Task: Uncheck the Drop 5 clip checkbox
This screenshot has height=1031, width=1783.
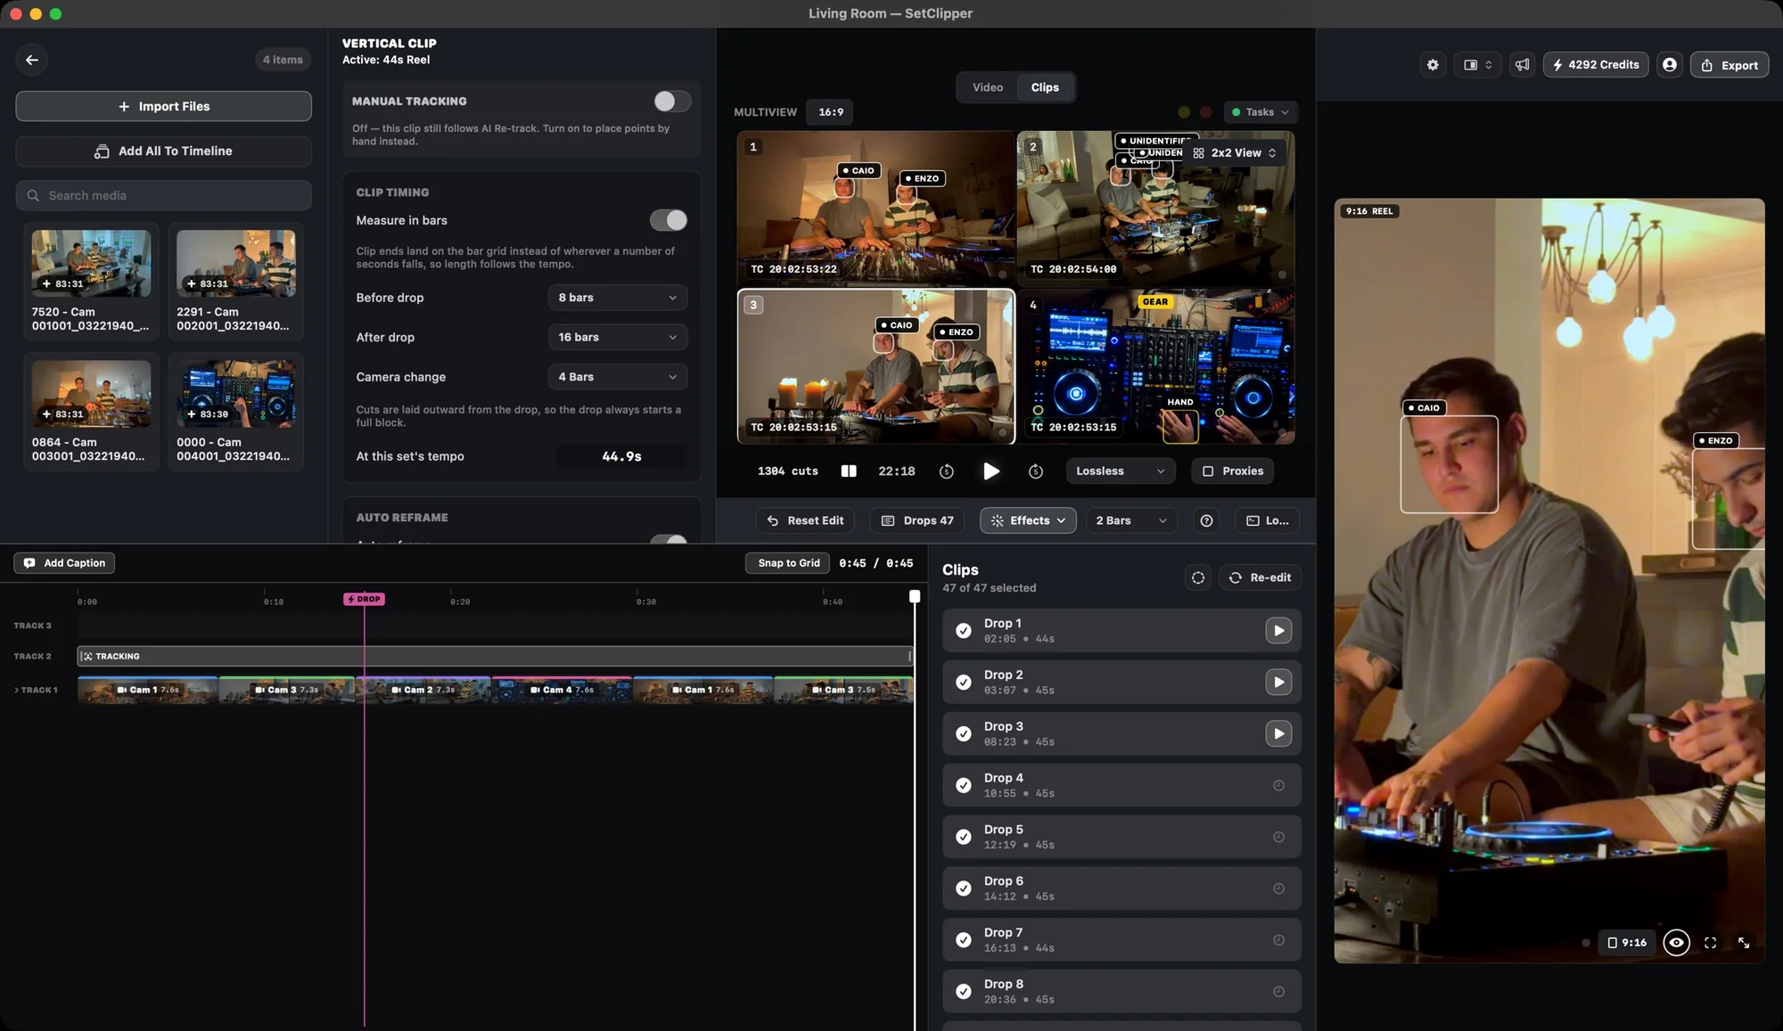Action: (964, 837)
